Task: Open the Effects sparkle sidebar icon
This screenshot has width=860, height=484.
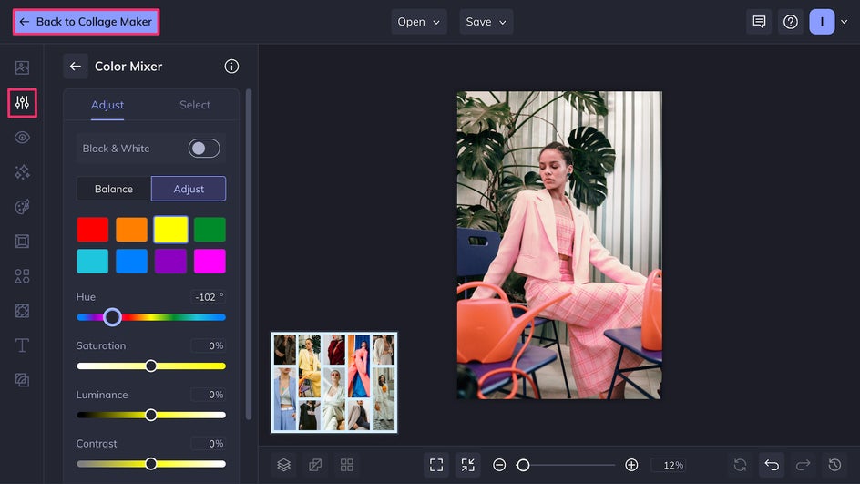Action: point(22,172)
